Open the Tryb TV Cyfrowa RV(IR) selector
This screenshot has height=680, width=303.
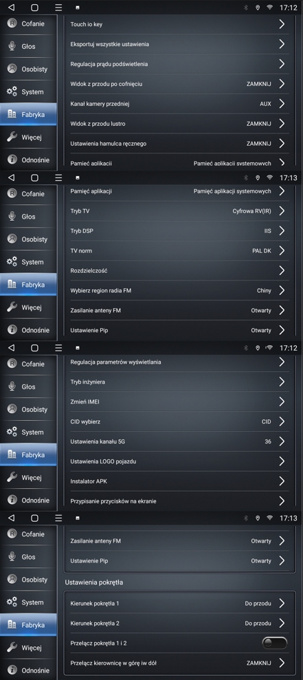tap(179, 211)
